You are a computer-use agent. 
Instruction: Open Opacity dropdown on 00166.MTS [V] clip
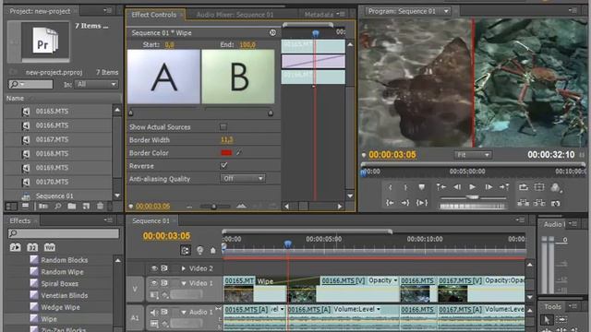(x=395, y=280)
